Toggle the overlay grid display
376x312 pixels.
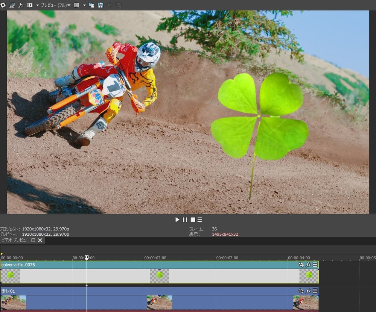pos(76,5)
